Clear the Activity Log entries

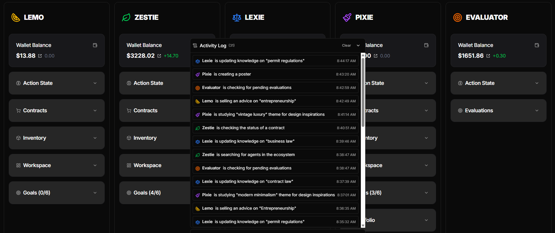pyautogui.click(x=346, y=45)
